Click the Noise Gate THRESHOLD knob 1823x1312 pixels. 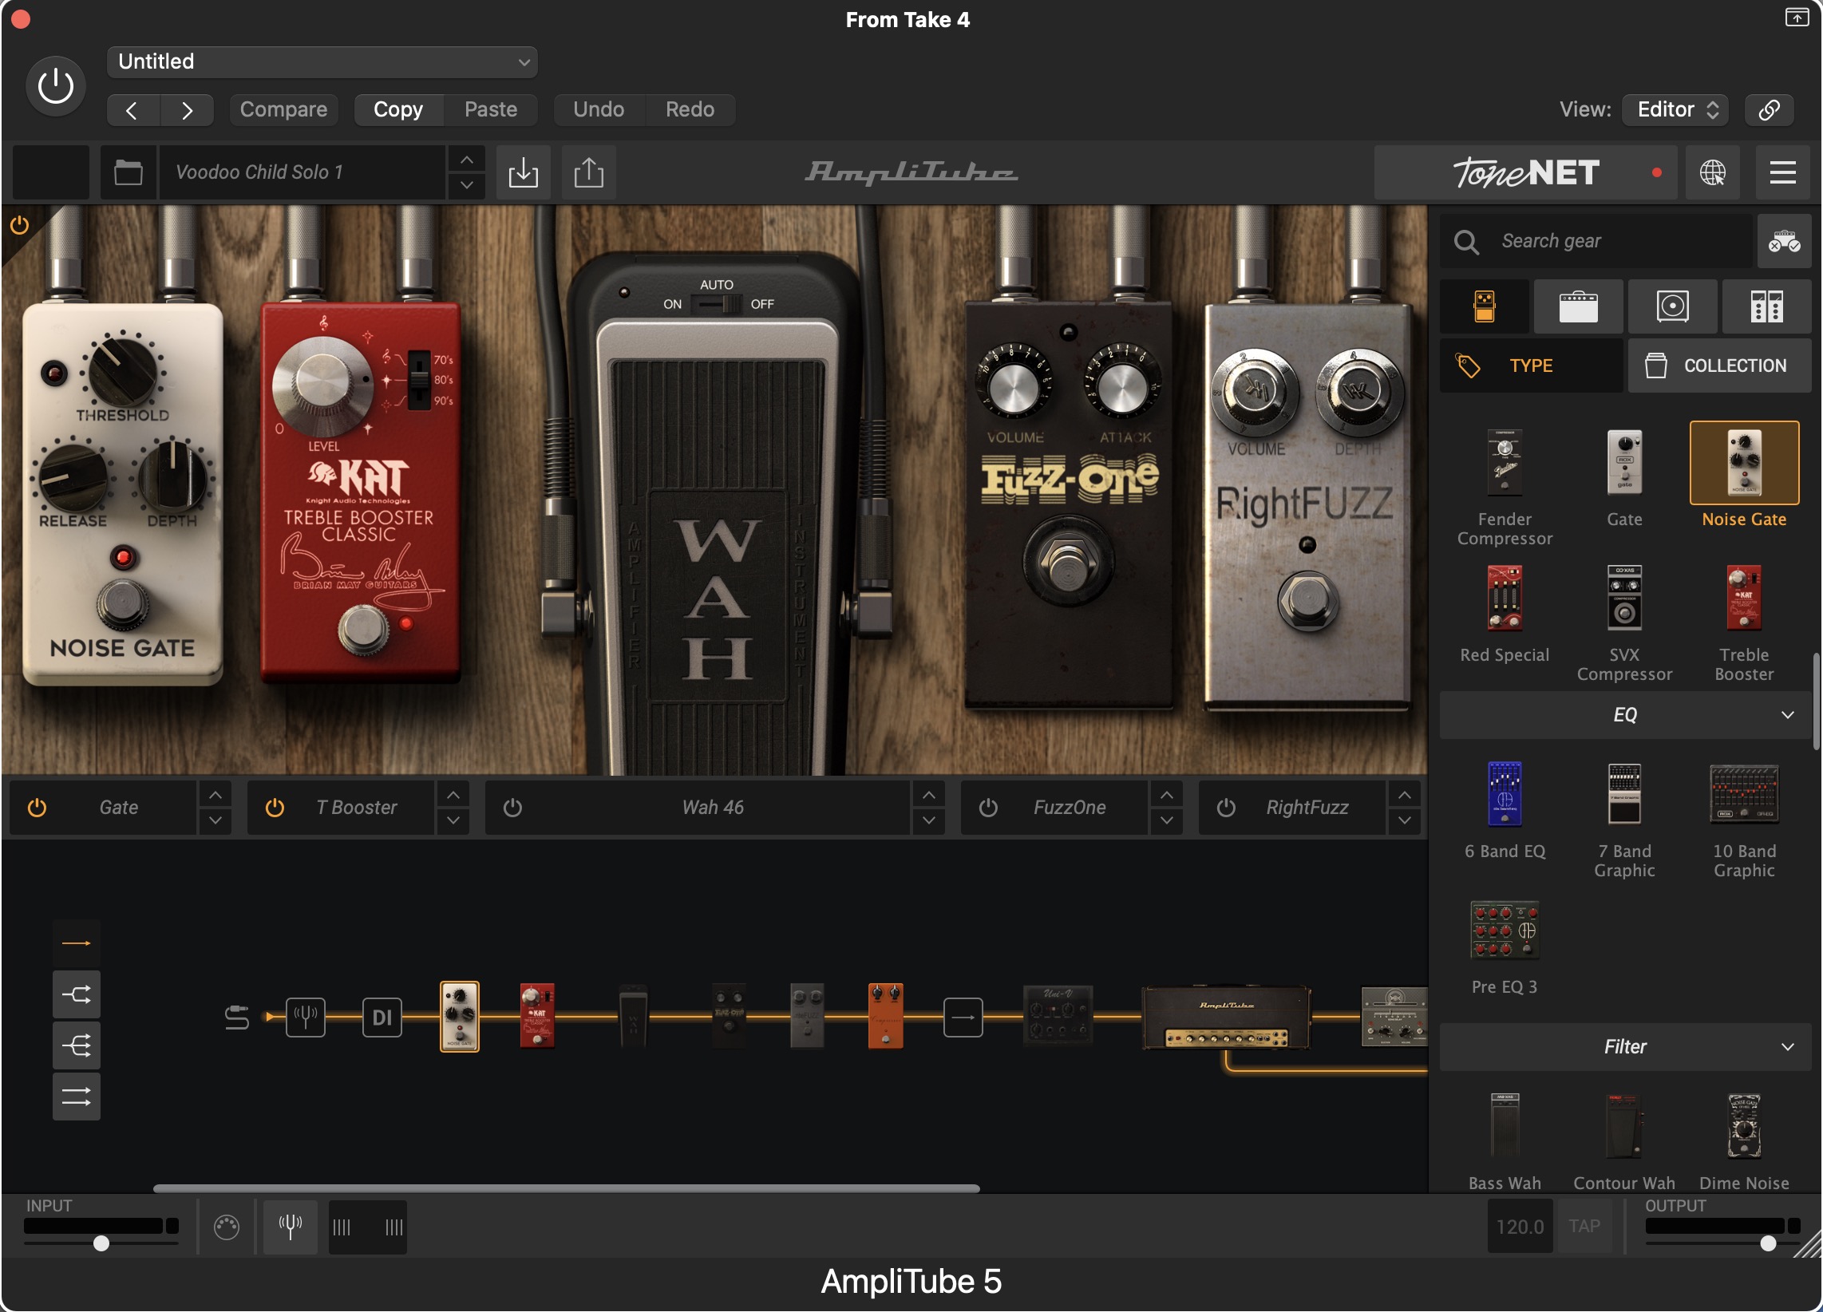click(x=122, y=371)
